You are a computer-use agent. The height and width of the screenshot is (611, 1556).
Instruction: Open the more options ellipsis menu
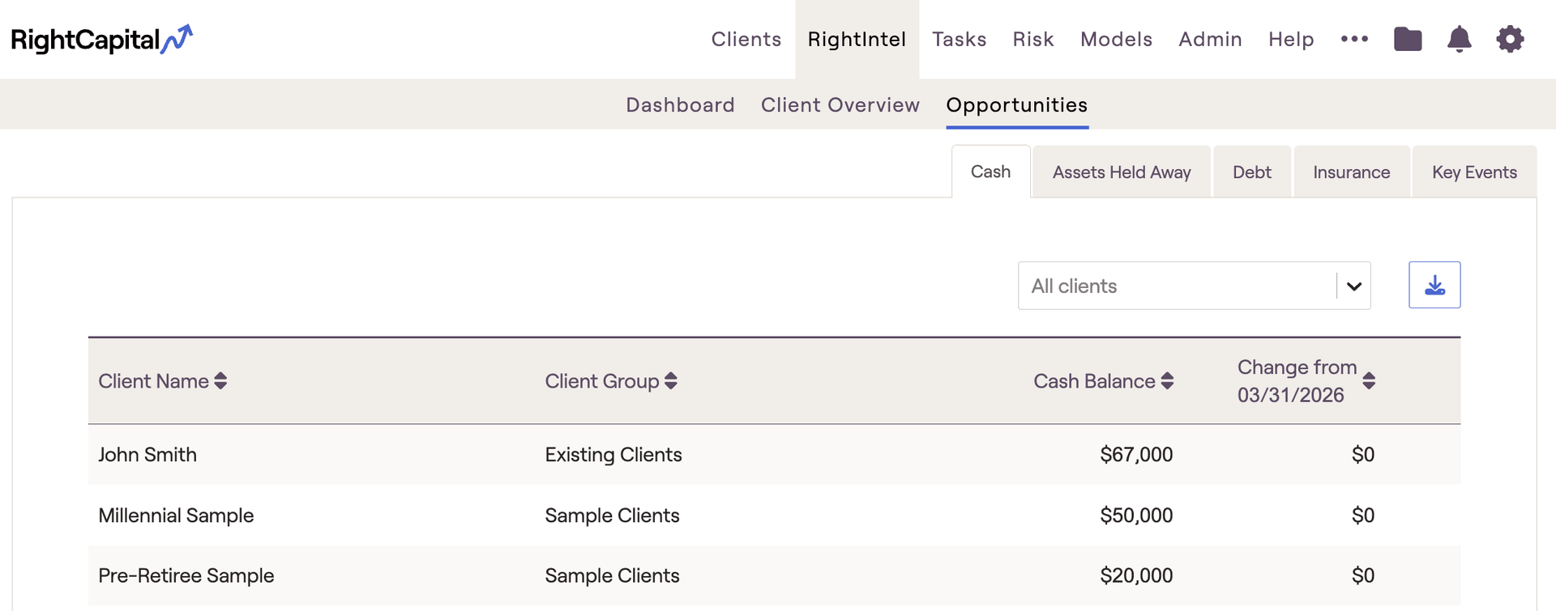pos(1354,39)
